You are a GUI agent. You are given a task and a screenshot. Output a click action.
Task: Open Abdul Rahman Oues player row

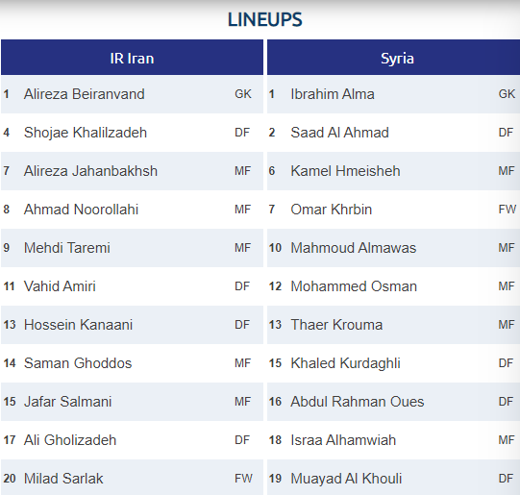pyautogui.click(x=394, y=402)
